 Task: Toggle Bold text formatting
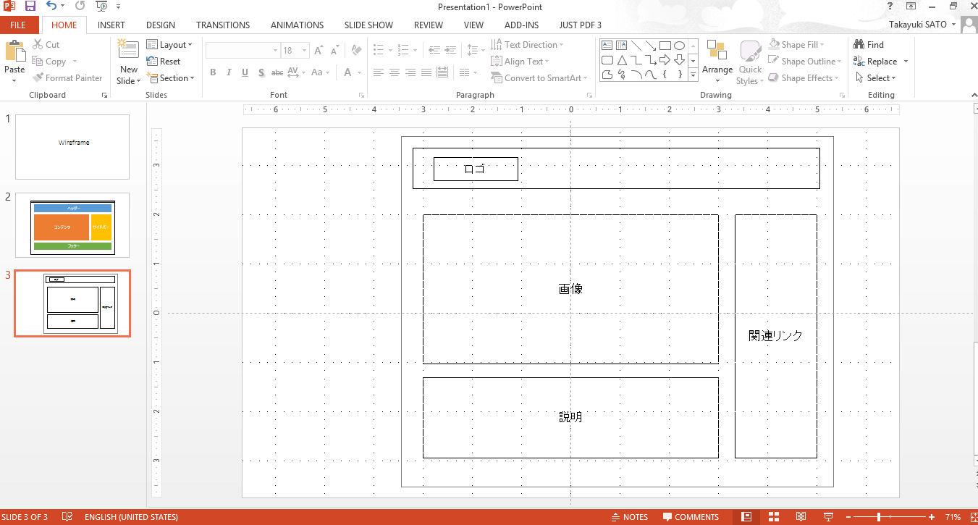coord(213,72)
